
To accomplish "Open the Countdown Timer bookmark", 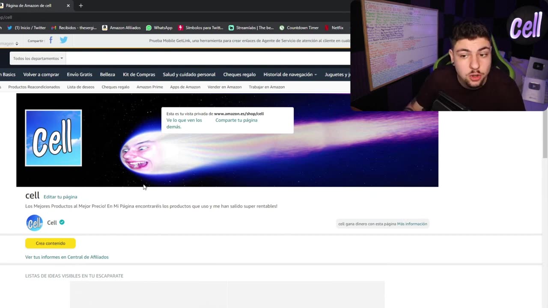I will pyautogui.click(x=299, y=28).
